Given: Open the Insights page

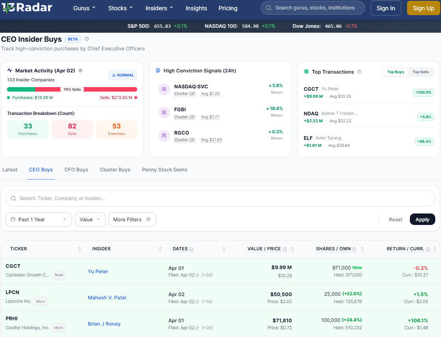Looking at the screenshot, I should [196, 8].
